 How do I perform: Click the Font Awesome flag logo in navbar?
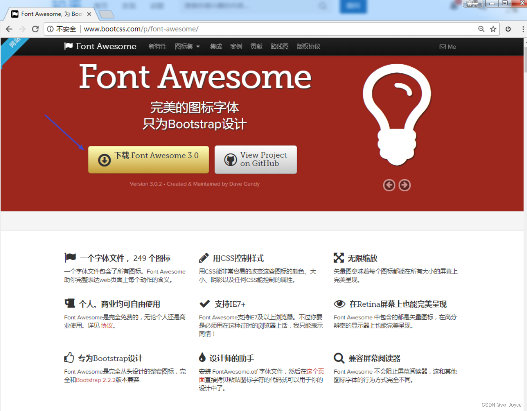click(68, 46)
